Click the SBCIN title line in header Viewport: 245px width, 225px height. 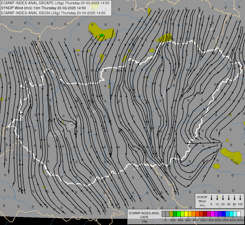[x=53, y=13]
